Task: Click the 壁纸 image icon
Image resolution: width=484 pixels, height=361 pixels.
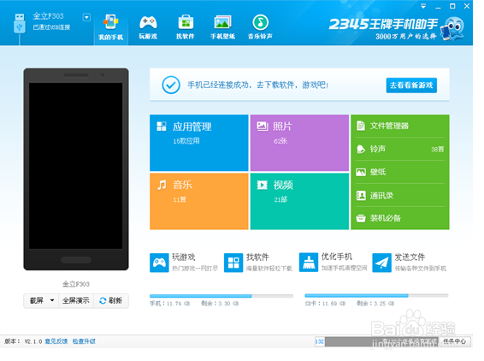Action: (361, 172)
